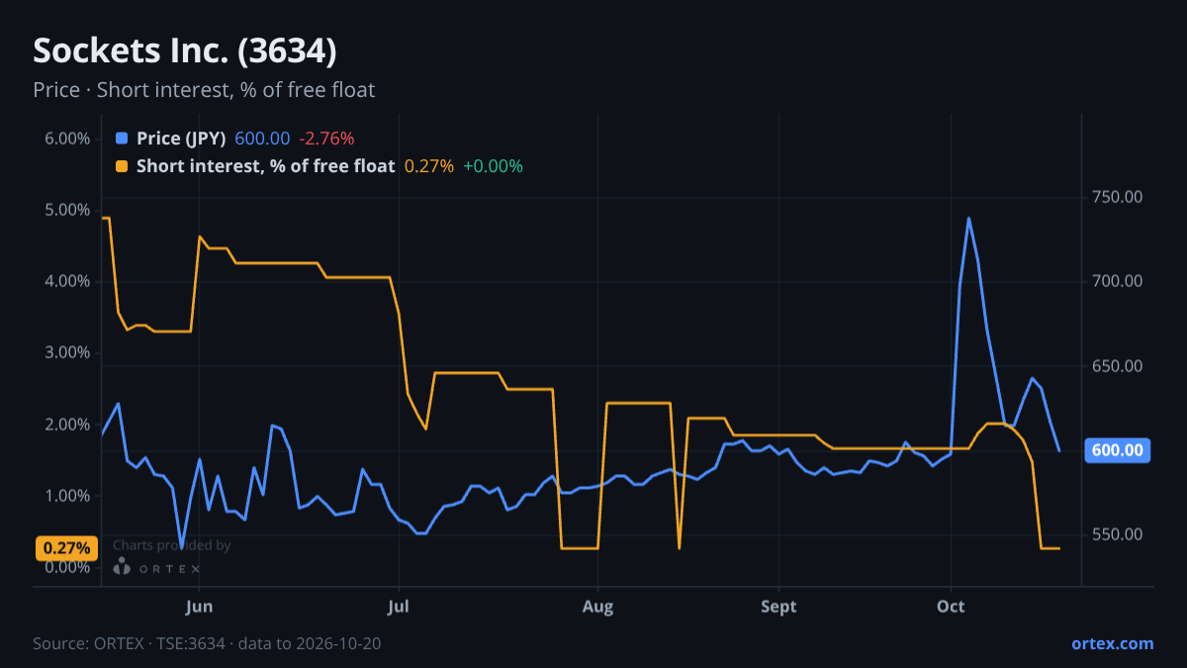Click the 0.00% left axis label
The width and height of the screenshot is (1187, 668).
click(68, 567)
